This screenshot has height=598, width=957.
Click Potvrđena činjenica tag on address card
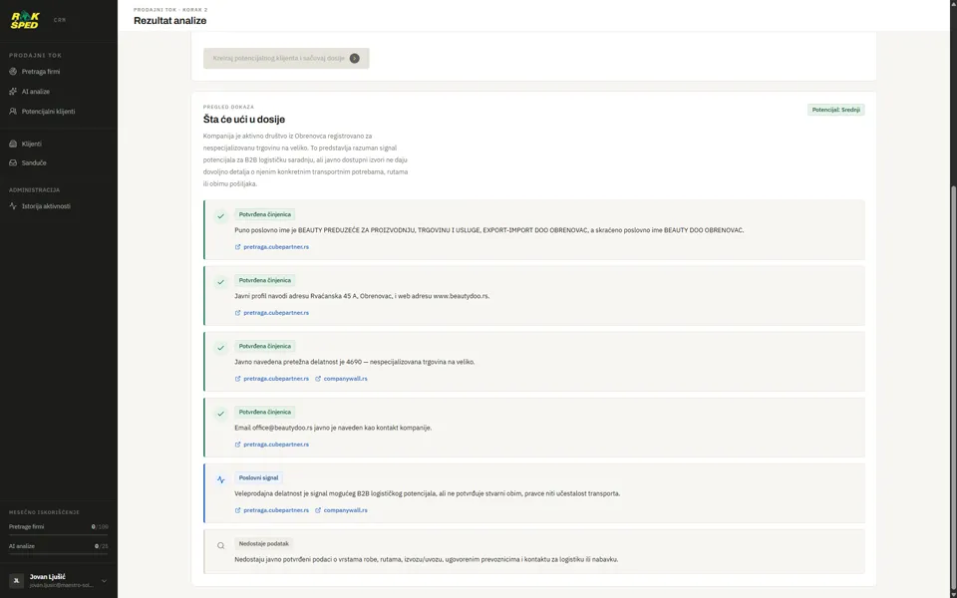[x=265, y=281]
